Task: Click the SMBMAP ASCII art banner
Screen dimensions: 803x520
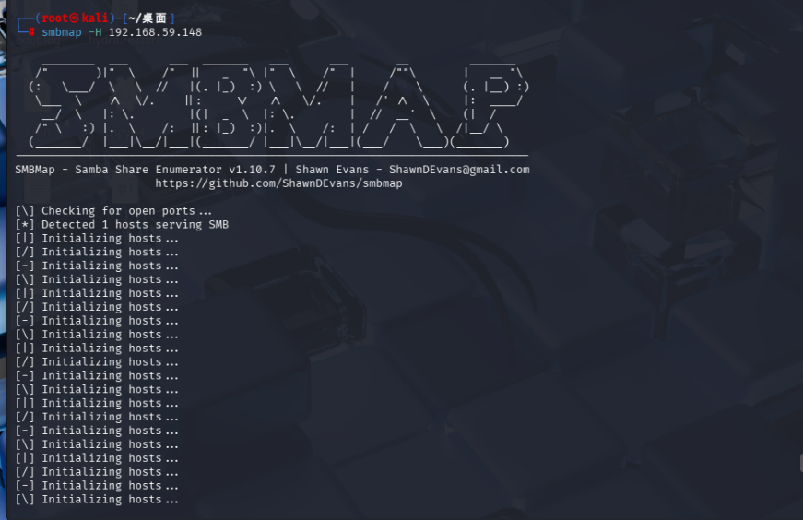Action: pos(278,105)
